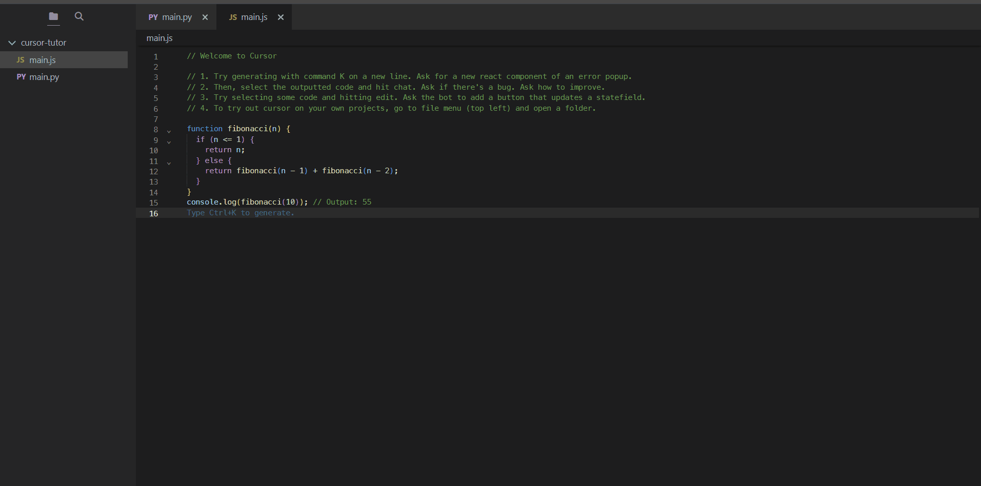
Task: Click the main.js breadcrumb above the editor
Action: point(159,38)
